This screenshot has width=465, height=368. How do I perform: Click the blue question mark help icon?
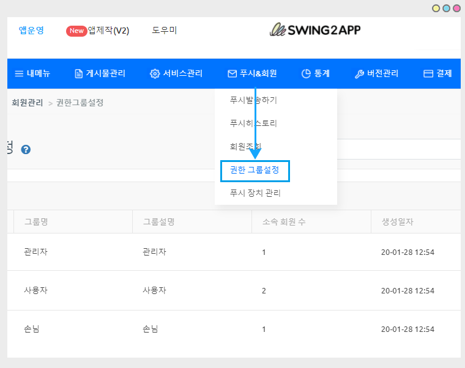[26, 149]
